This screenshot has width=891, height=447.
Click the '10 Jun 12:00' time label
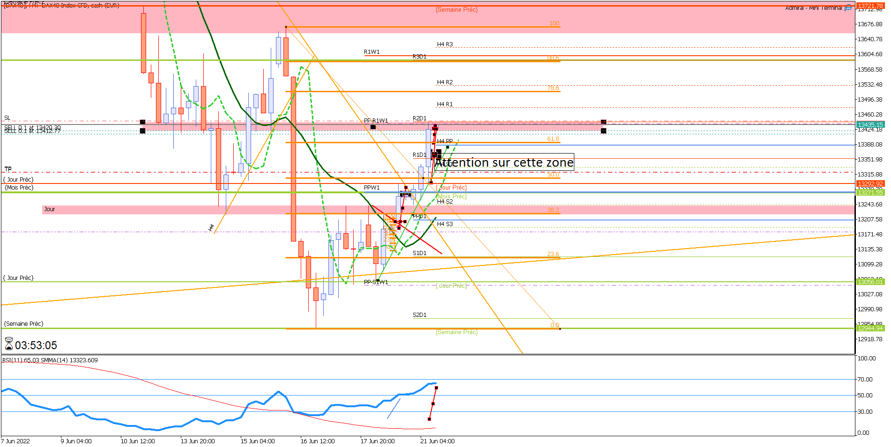138,441
